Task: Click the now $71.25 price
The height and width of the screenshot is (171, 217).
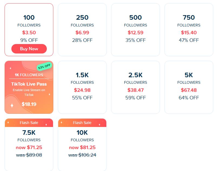Action: 29,147
